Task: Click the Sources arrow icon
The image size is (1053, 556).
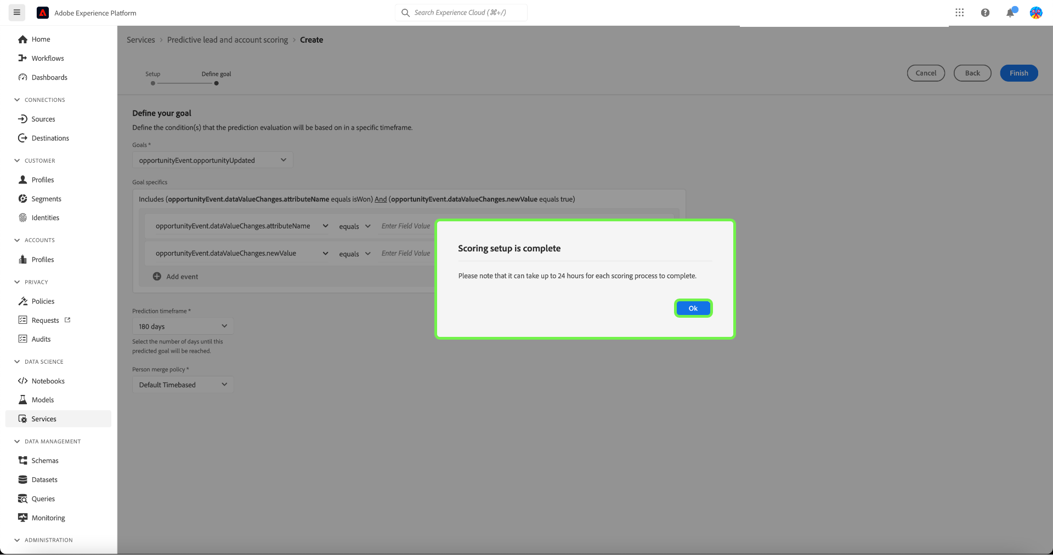Action: 22,119
